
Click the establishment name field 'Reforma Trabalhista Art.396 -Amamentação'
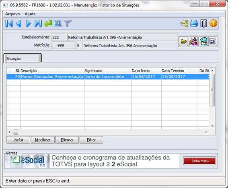(x=123, y=37)
